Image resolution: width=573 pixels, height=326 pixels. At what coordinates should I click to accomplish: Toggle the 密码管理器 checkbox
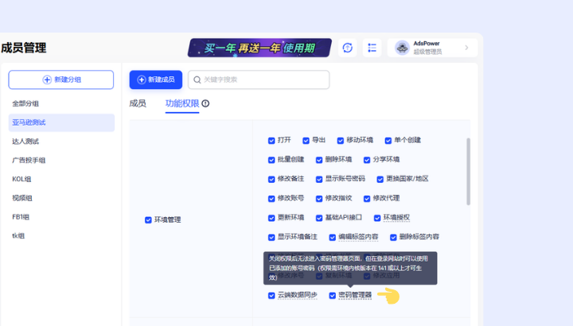pyautogui.click(x=332, y=295)
